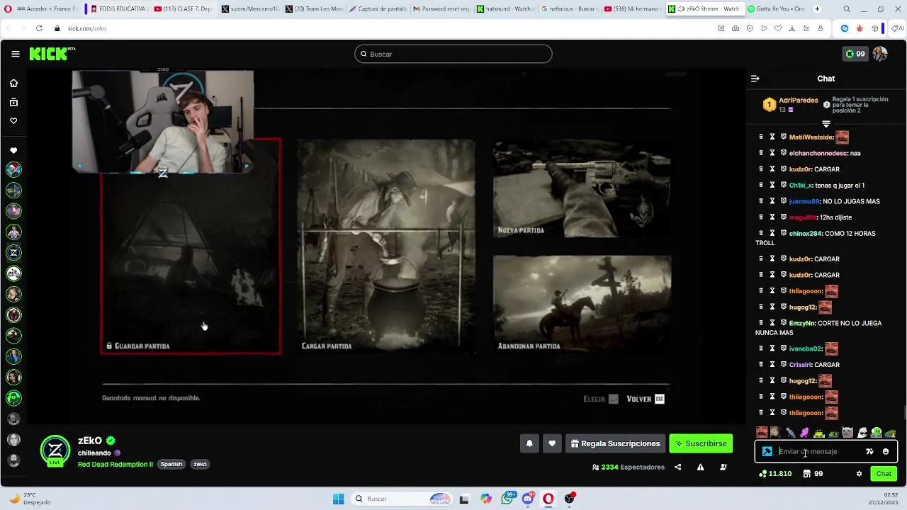The image size is (907, 510).
Task: Open the Kick hamburger sidebar menu
Action: tap(15, 54)
